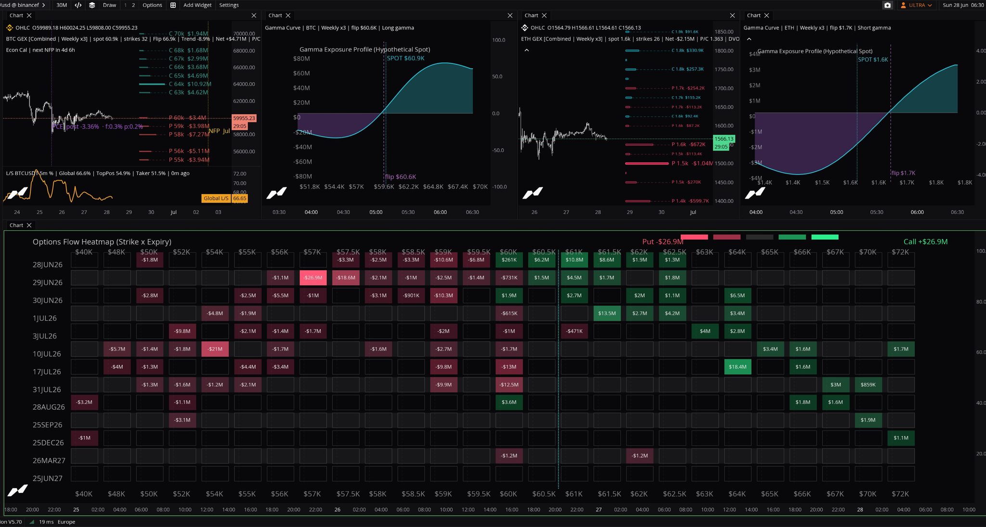Click the $18.4M heatmap cell
The height and width of the screenshot is (527, 986).
737,366
